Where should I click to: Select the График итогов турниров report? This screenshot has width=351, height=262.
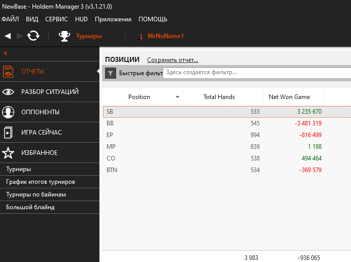coord(41,182)
